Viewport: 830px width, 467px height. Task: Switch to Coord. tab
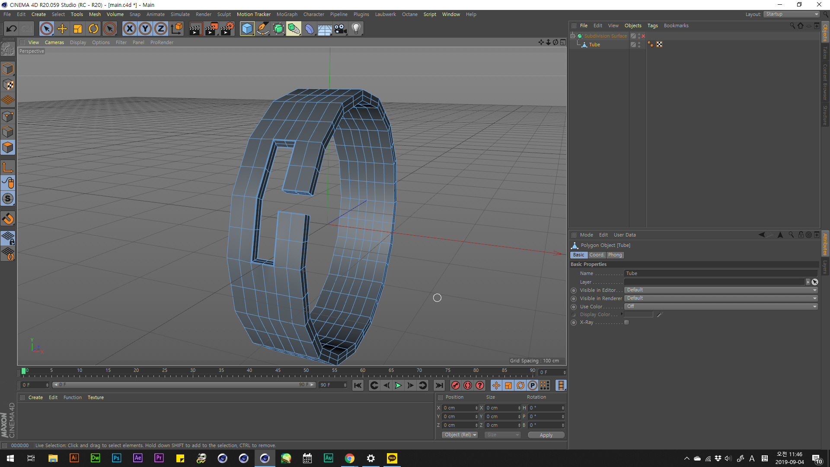point(597,255)
